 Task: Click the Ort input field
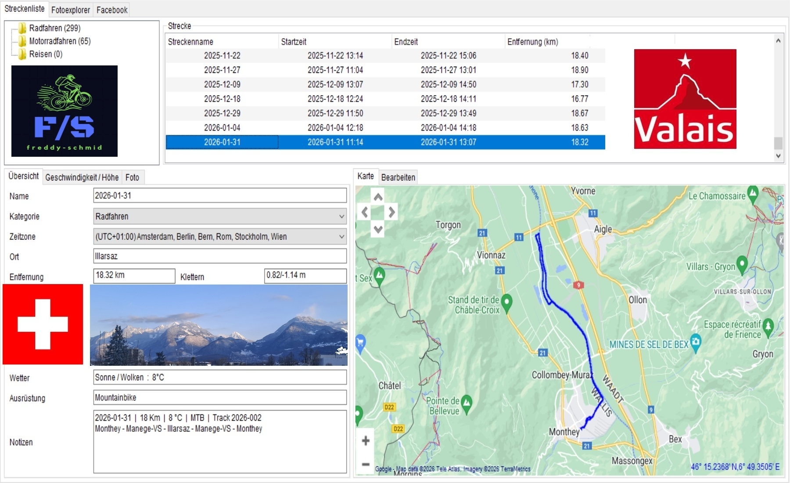(x=220, y=256)
